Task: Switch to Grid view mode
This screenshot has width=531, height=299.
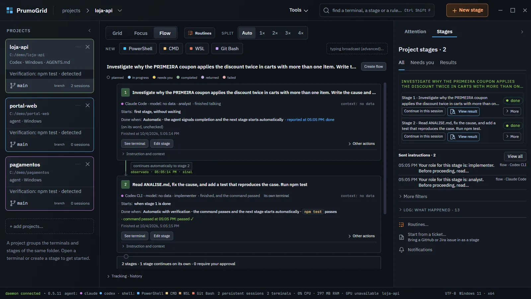Action: click(x=117, y=33)
